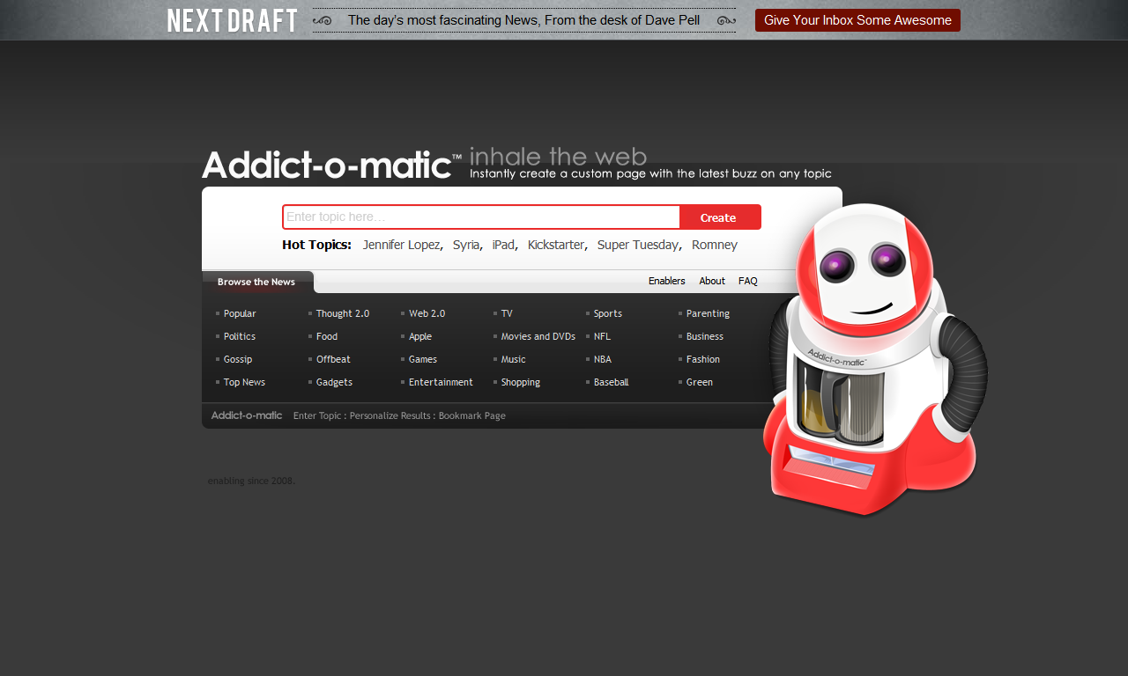This screenshot has height=676, width=1128.
Task: Click the small Addict-o-matic footer logo
Action: pyautogui.click(x=247, y=415)
